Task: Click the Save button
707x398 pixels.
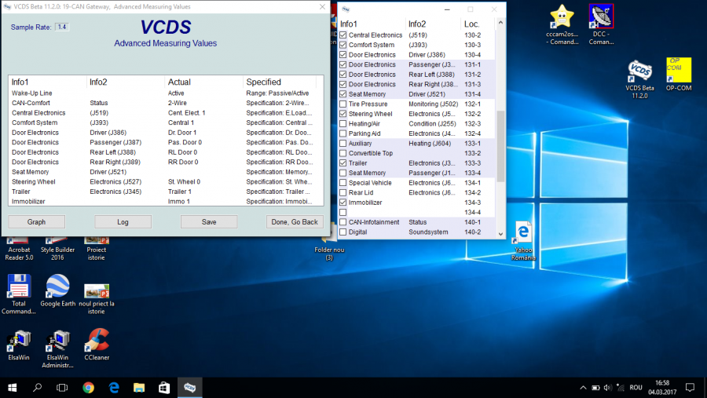Action: point(209,222)
